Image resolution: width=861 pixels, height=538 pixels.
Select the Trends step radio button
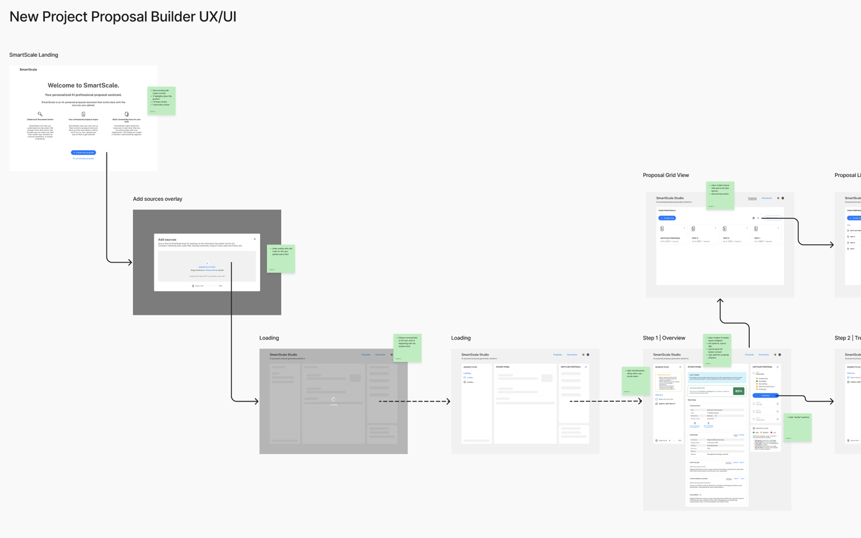(754, 403)
